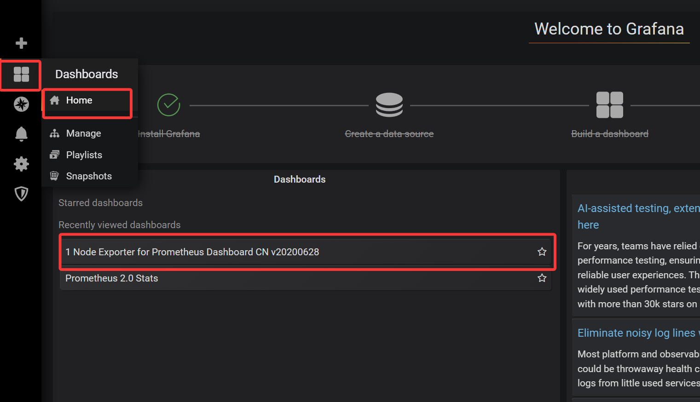
Task: Click the Install Grafana checkmark icon
Action: coord(168,105)
